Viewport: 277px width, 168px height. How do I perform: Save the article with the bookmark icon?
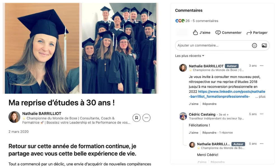[137, 118]
